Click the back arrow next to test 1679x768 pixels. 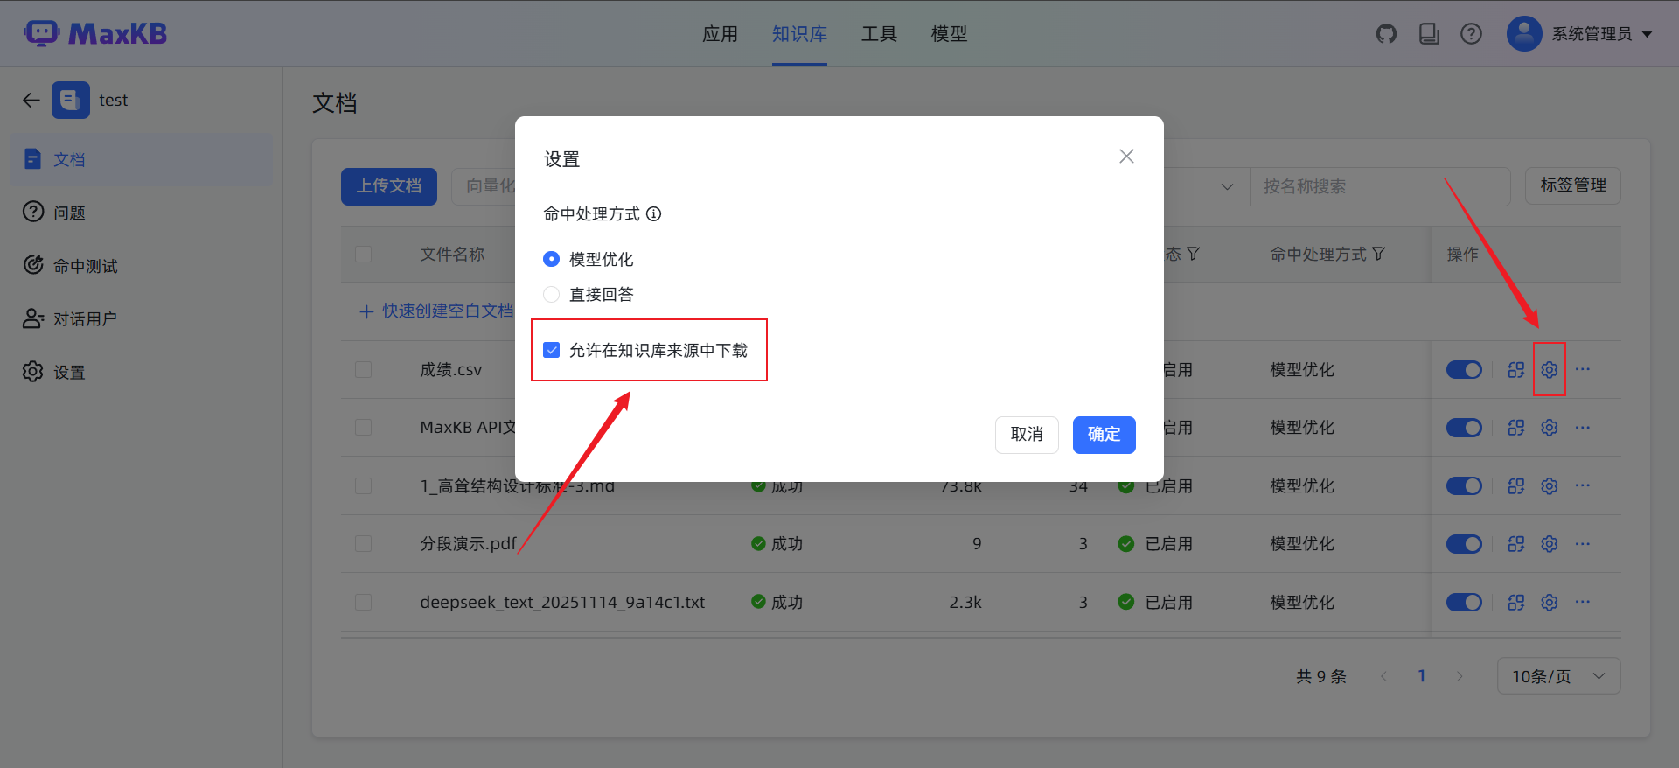(x=31, y=101)
